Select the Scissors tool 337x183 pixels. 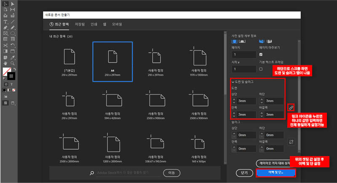tap(5, 45)
